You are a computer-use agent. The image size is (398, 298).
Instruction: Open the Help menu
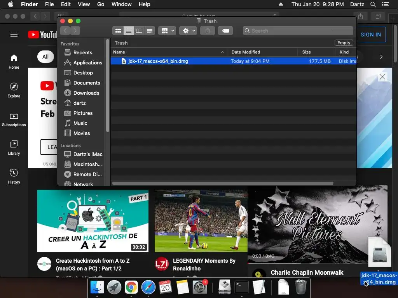click(144, 4)
